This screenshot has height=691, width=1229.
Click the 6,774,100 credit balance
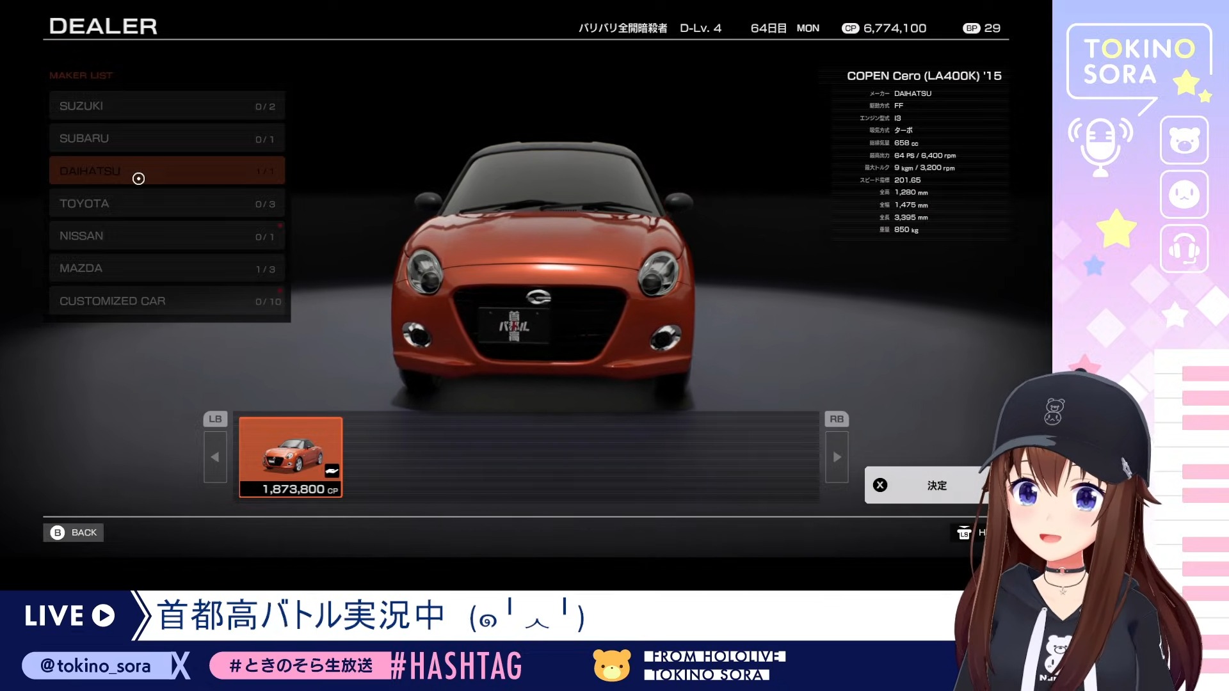tap(894, 28)
